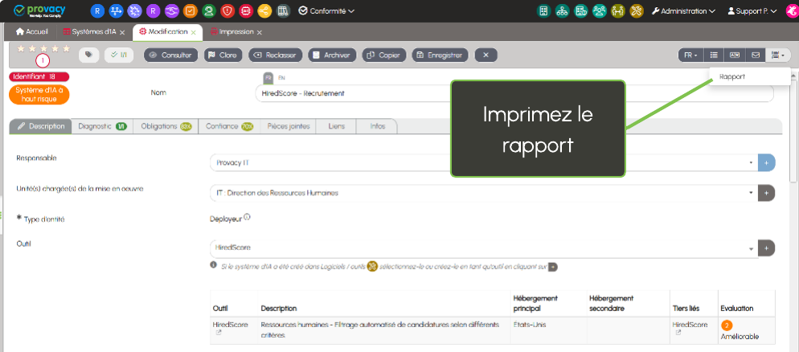Click the plus button next to Responsable
The image size is (799, 352).
coord(766,162)
